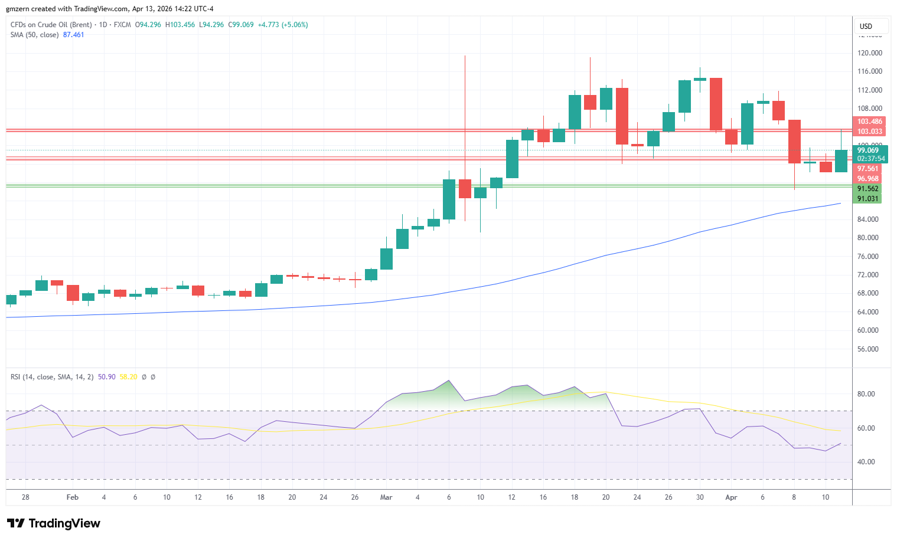Image resolution: width=897 pixels, height=541 pixels.
Task: Click the red 97.561 price label
Action: [x=868, y=169]
